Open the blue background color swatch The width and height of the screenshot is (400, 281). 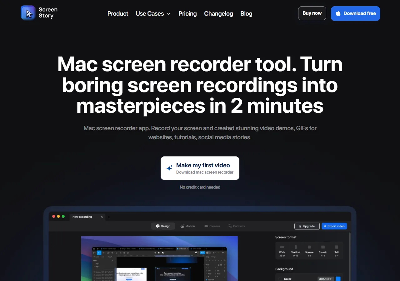338,279
